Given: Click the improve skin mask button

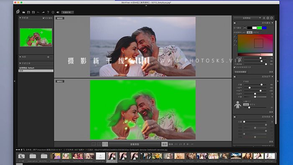Looking at the screenshot, I should [241, 72].
